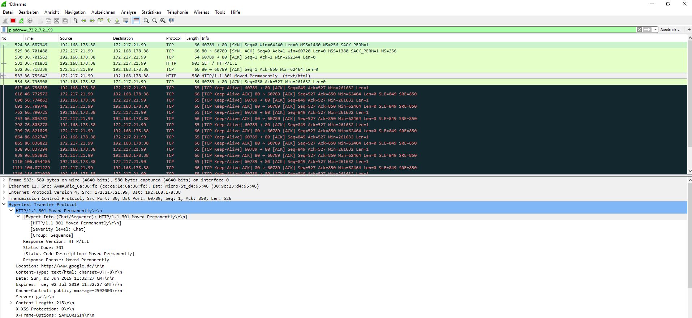Sort by the Protocol column header
The height and width of the screenshot is (318, 692).
[x=175, y=38]
